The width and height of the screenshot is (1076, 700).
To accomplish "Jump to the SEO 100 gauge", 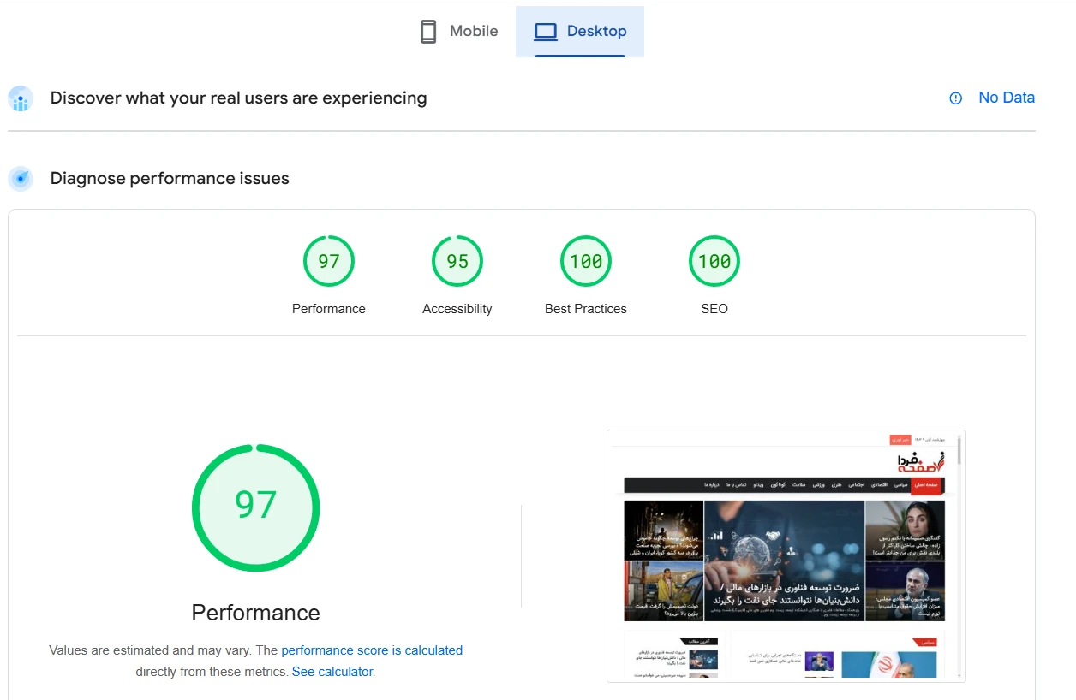I will pyautogui.click(x=714, y=261).
